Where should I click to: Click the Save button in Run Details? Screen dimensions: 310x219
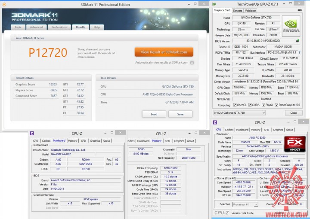180,114
